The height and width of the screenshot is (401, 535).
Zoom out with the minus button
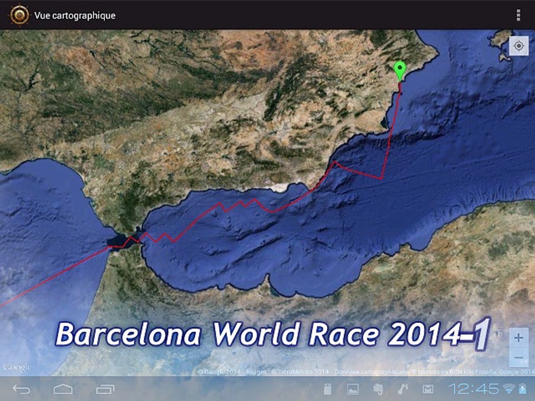point(519,358)
